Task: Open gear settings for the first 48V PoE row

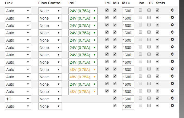Action: [172, 69]
